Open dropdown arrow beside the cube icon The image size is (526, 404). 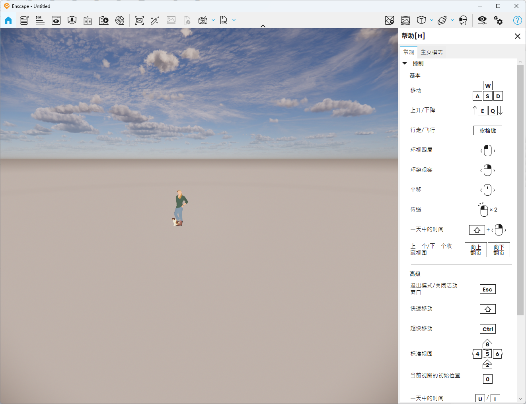(x=432, y=20)
